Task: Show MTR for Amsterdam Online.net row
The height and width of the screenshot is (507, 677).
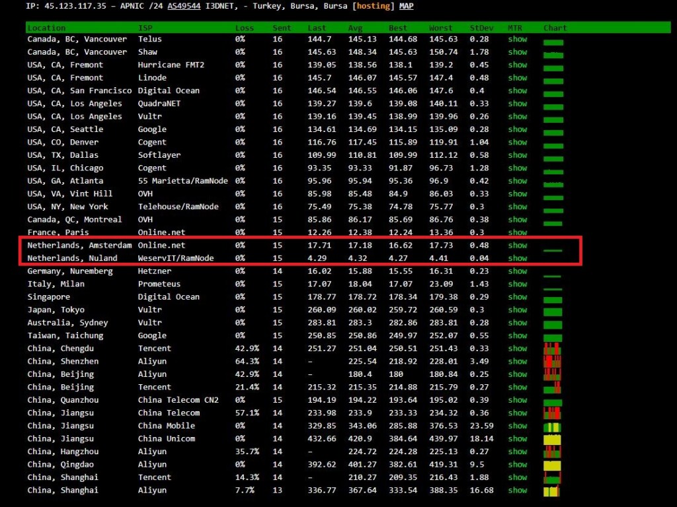Action: [x=517, y=246]
